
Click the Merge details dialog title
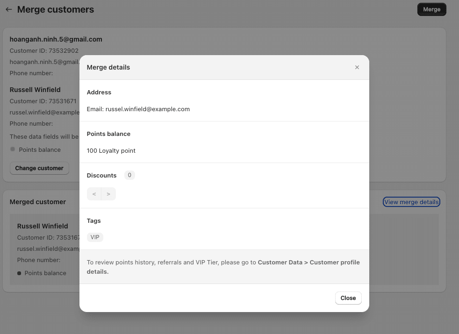point(108,67)
